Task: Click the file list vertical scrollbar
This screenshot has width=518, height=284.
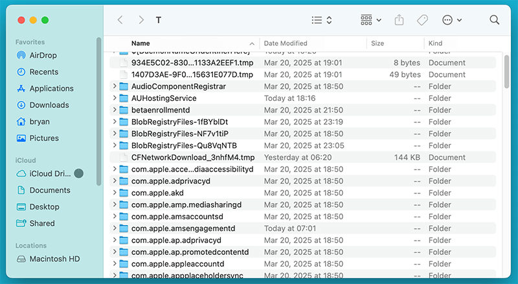Action: 507,72
